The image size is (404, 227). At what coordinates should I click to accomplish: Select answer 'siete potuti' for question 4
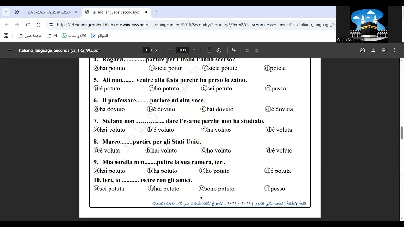coord(166,68)
